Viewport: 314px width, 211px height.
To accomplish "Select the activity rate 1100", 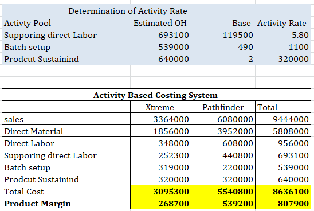I will tap(299, 47).
